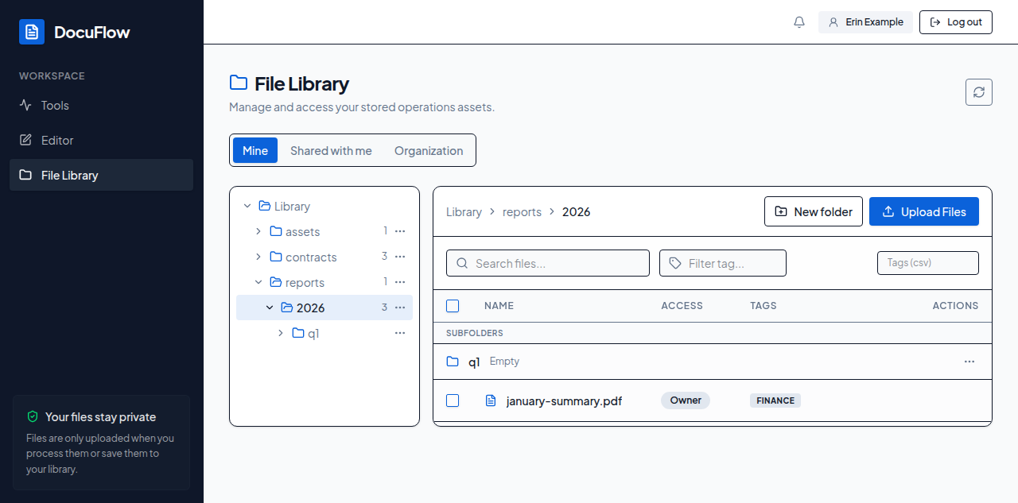Click the refresh library icon button
The height and width of the screenshot is (503, 1018).
[979, 92]
